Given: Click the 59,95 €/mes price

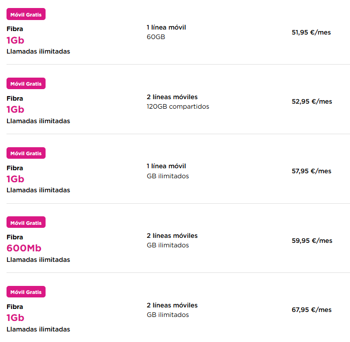Looking at the screenshot, I should [311, 241].
